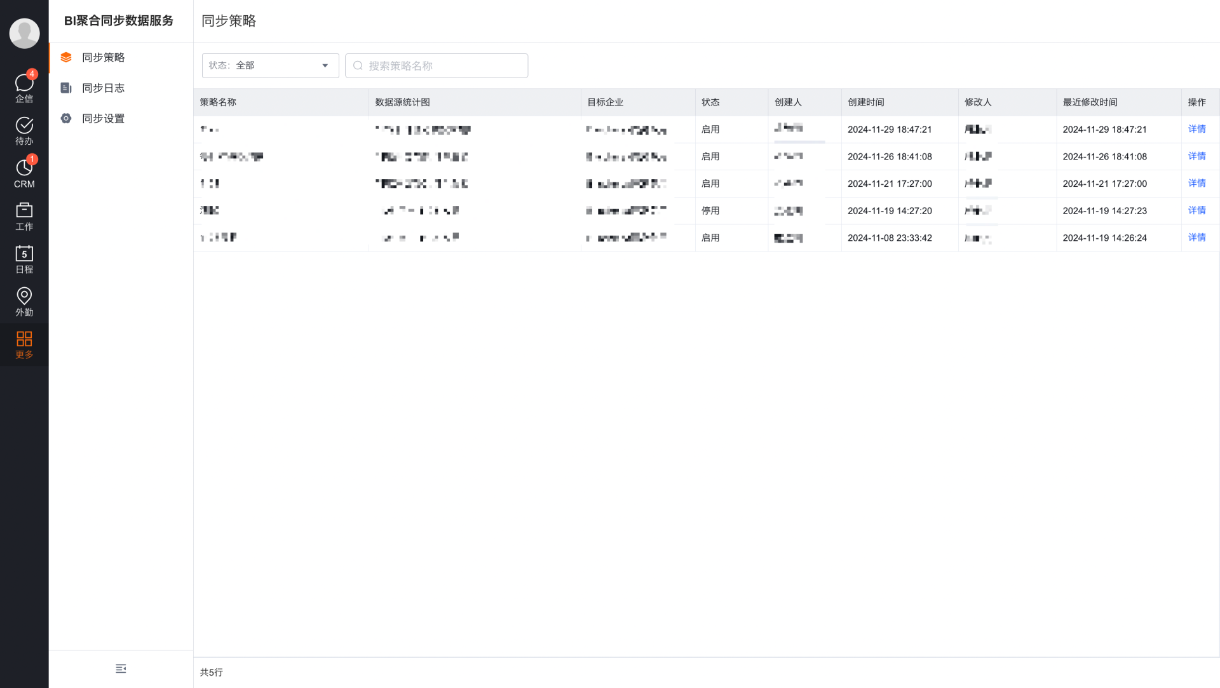The width and height of the screenshot is (1220, 688).
Task: Open 工作 work icon
Action: [x=24, y=217]
